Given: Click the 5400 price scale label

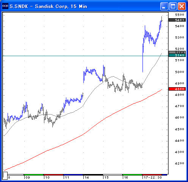Looking at the screenshot, I should click(180, 26).
